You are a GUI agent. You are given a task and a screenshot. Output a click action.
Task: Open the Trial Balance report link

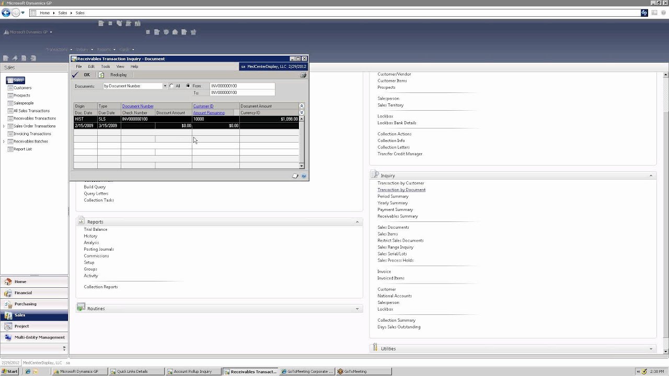96,229
